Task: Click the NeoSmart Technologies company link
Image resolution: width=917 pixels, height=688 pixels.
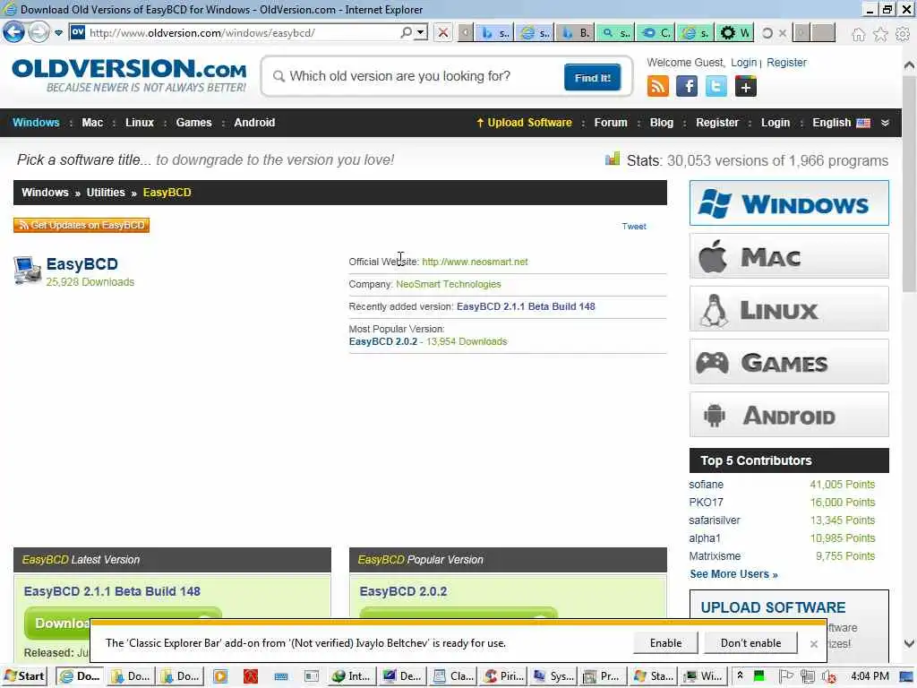Action: coord(448,284)
